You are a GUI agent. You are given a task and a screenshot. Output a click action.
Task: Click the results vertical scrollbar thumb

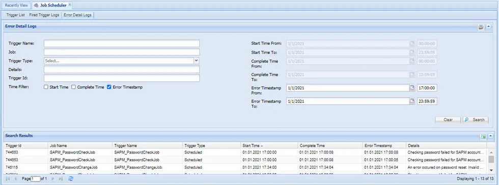[x=491, y=159]
